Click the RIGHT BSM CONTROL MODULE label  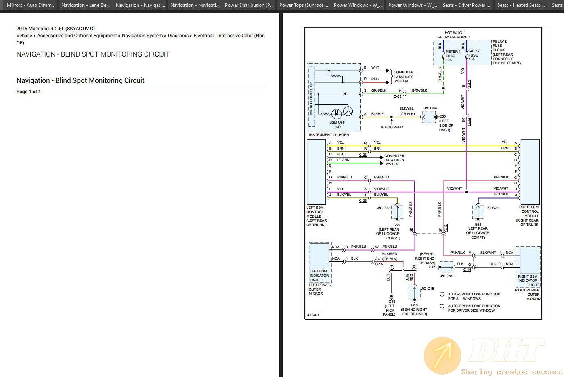528,216
